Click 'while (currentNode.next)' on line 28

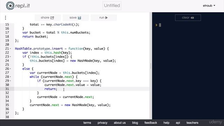52,77
